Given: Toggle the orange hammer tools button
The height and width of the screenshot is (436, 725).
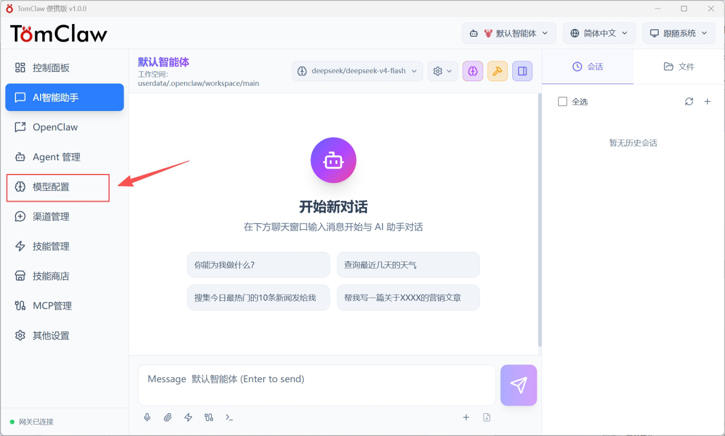Looking at the screenshot, I should 497,71.
